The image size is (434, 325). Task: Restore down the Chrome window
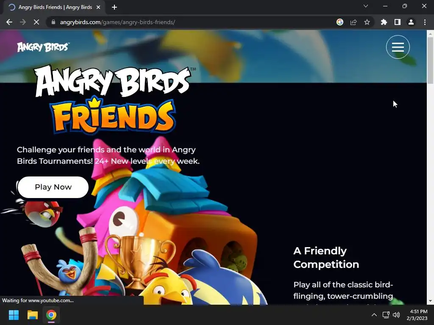pyautogui.click(x=405, y=6)
